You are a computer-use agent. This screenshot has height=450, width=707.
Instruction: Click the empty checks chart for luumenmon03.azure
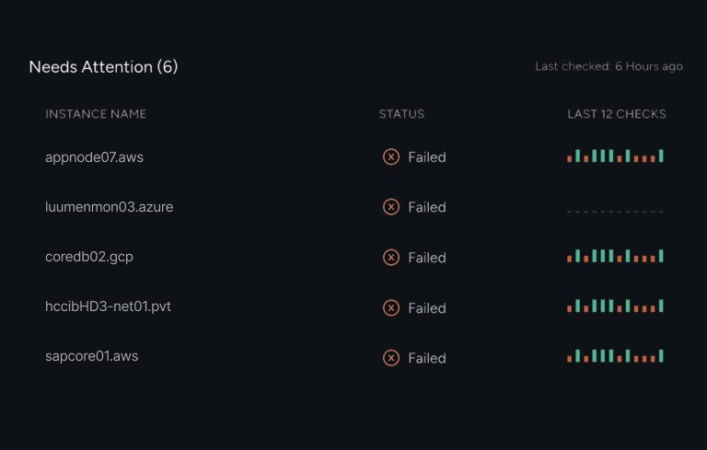point(615,211)
